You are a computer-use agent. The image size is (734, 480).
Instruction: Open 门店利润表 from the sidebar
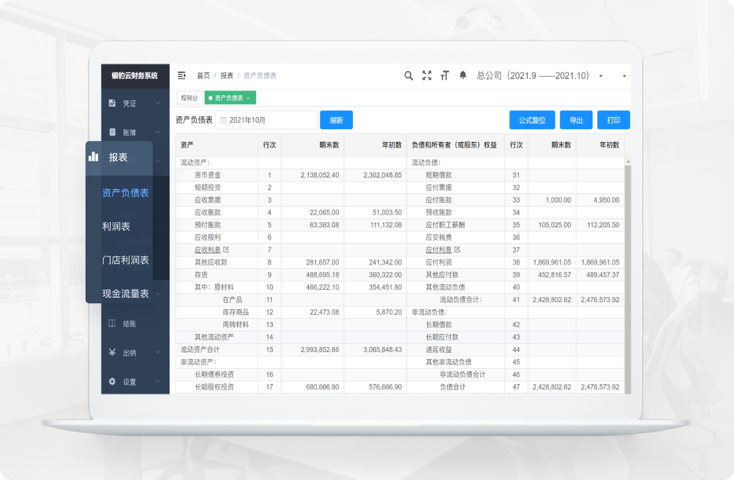[x=125, y=260]
